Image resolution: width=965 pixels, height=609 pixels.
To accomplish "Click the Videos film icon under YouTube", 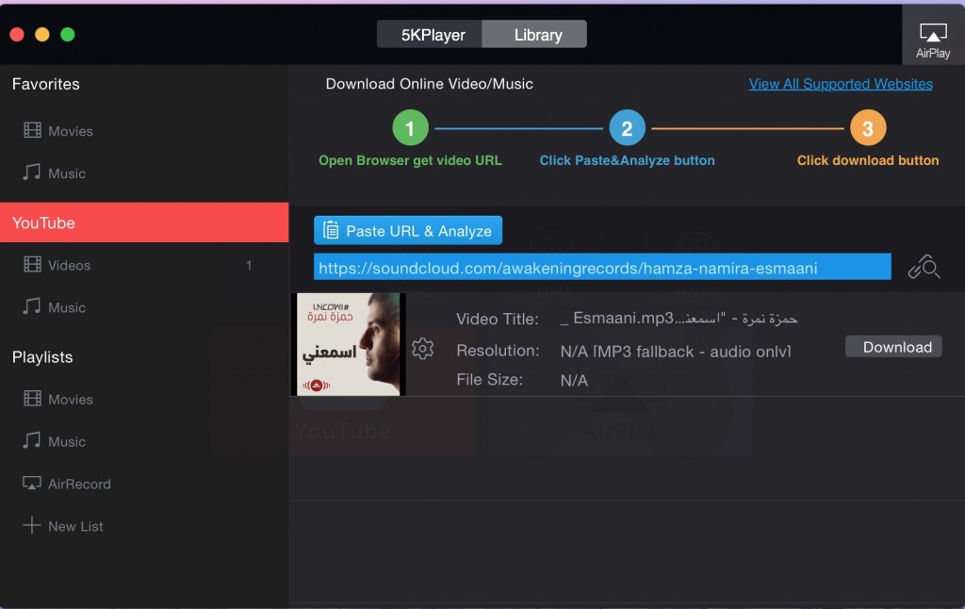I will pos(32,264).
